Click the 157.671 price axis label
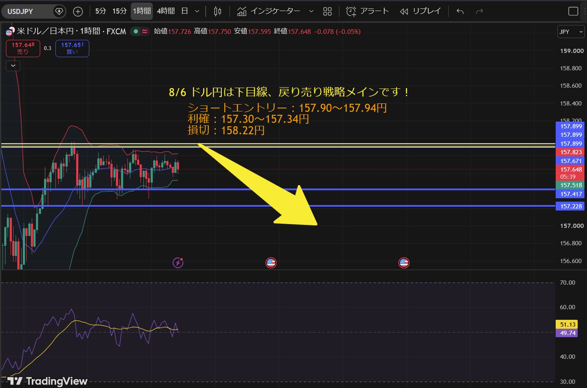The image size is (587, 388). tap(571, 161)
